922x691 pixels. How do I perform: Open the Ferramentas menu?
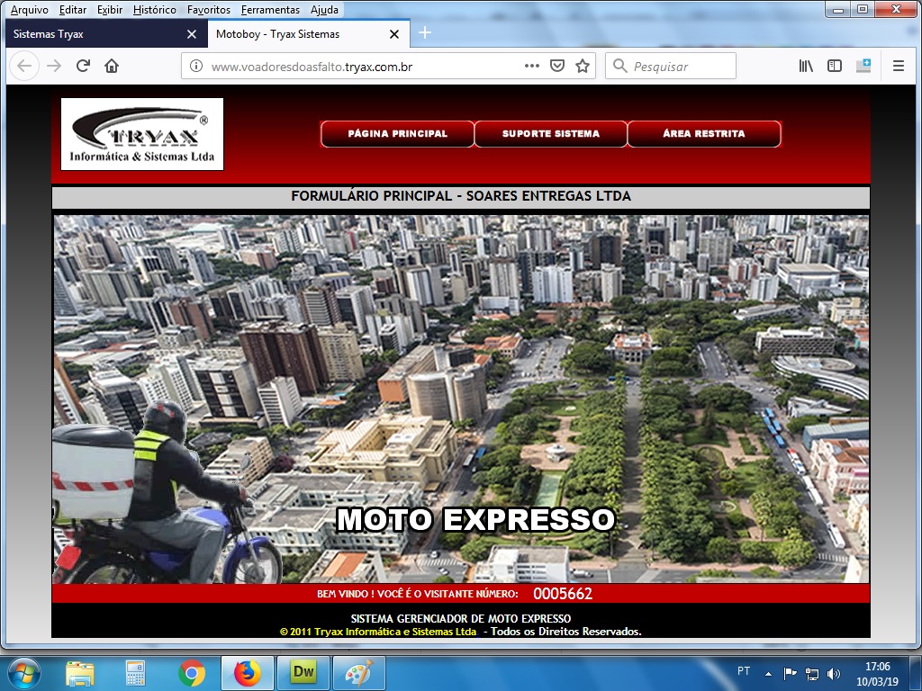coord(270,10)
